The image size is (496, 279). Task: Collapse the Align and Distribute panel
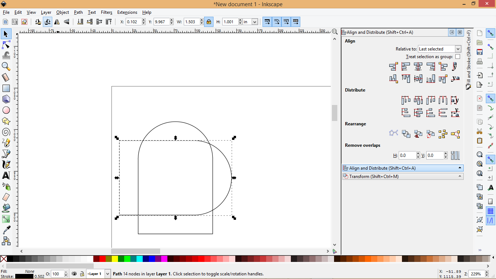click(x=459, y=168)
